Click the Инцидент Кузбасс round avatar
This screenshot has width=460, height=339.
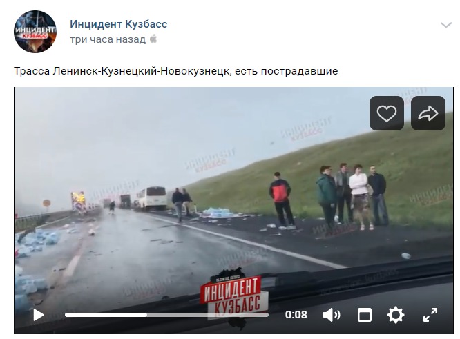click(x=35, y=32)
